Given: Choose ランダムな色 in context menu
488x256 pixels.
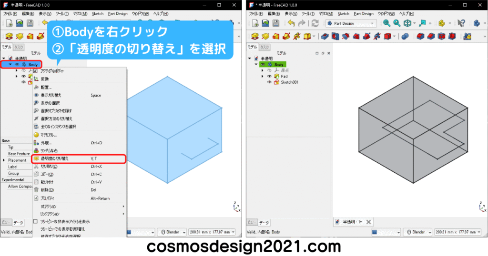Looking at the screenshot, I should (80, 151).
